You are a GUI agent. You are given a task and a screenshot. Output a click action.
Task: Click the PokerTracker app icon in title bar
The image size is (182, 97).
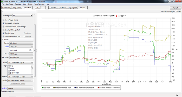click(1, 1)
